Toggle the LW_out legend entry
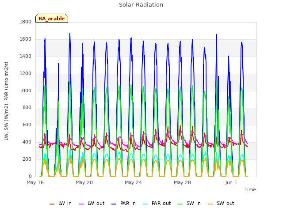 click(x=92, y=204)
